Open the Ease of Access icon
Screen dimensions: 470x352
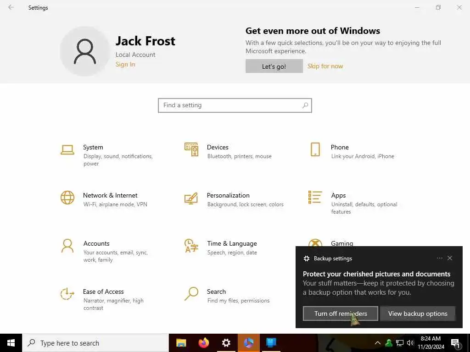click(67, 294)
